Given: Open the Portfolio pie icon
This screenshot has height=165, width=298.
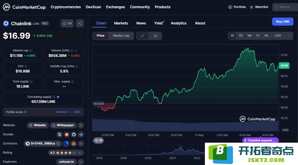Looking at the screenshot, I should (x=230, y=7).
